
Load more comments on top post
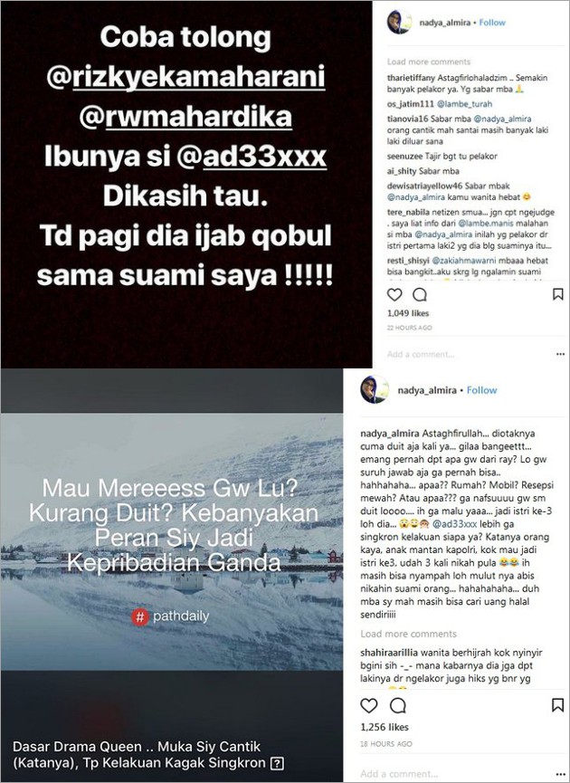[x=429, y=62]
